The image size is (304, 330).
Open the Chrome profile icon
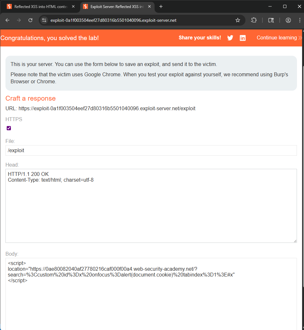point(288,20)
